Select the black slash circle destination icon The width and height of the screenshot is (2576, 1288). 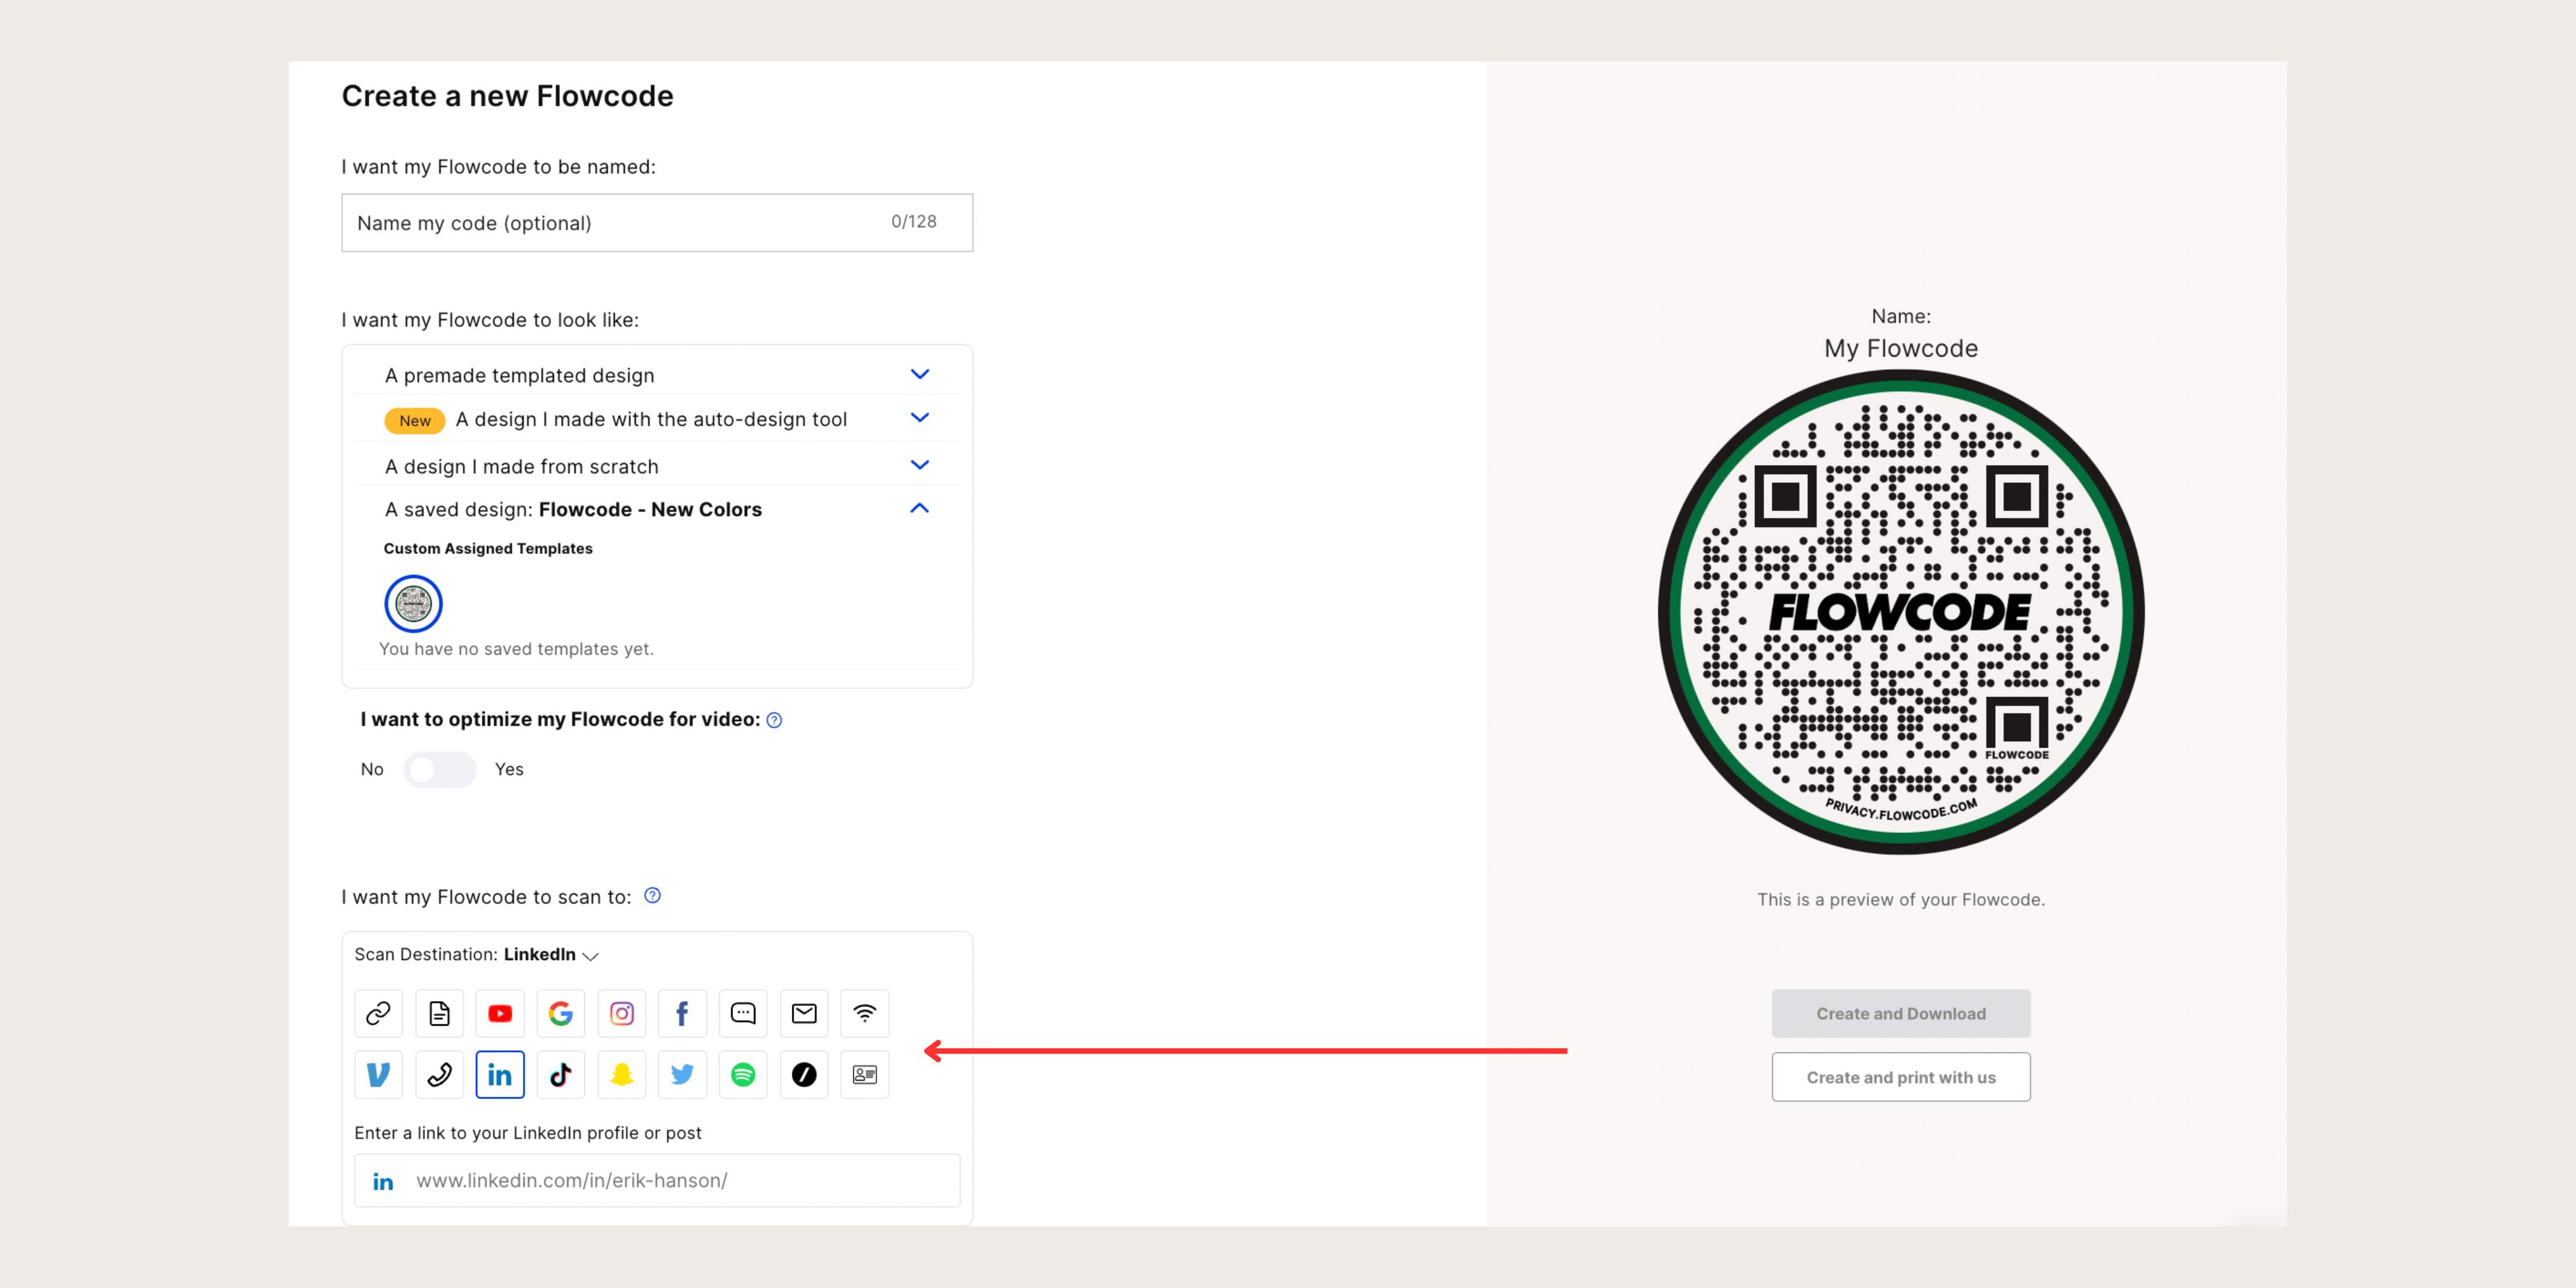point(804,1075)
